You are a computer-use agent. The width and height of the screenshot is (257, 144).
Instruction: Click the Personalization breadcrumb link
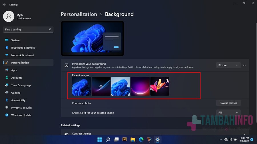(x=79, y=14)
